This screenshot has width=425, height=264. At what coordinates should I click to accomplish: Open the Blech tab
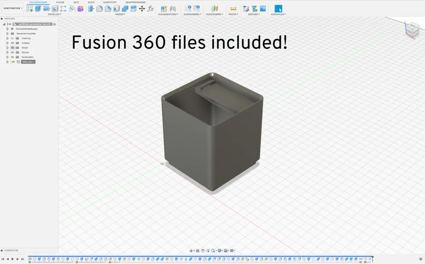pyautogui.click(x=91, y=2)
